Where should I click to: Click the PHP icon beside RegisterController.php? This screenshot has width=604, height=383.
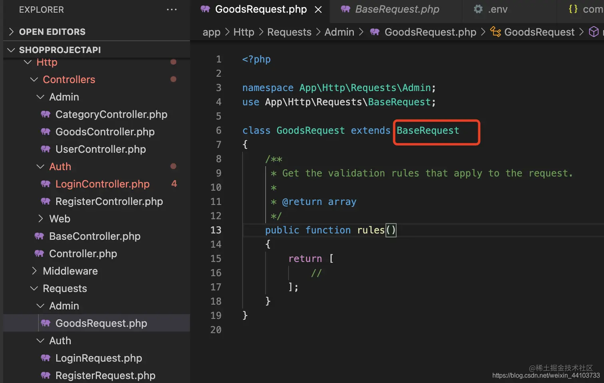[46, 201]
